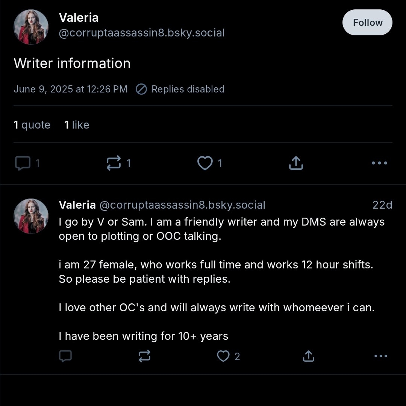Open share menu for main post
The image size is (406, 406).
click(x=296, y=163)
